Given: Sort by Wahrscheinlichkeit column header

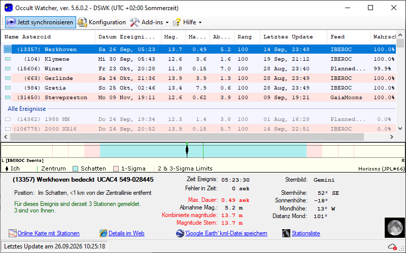Looking at the screenshot, I should tap(383, 36).
